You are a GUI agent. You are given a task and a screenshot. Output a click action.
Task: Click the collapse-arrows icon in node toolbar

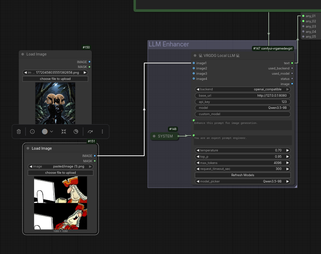click(x=63, y=132)
